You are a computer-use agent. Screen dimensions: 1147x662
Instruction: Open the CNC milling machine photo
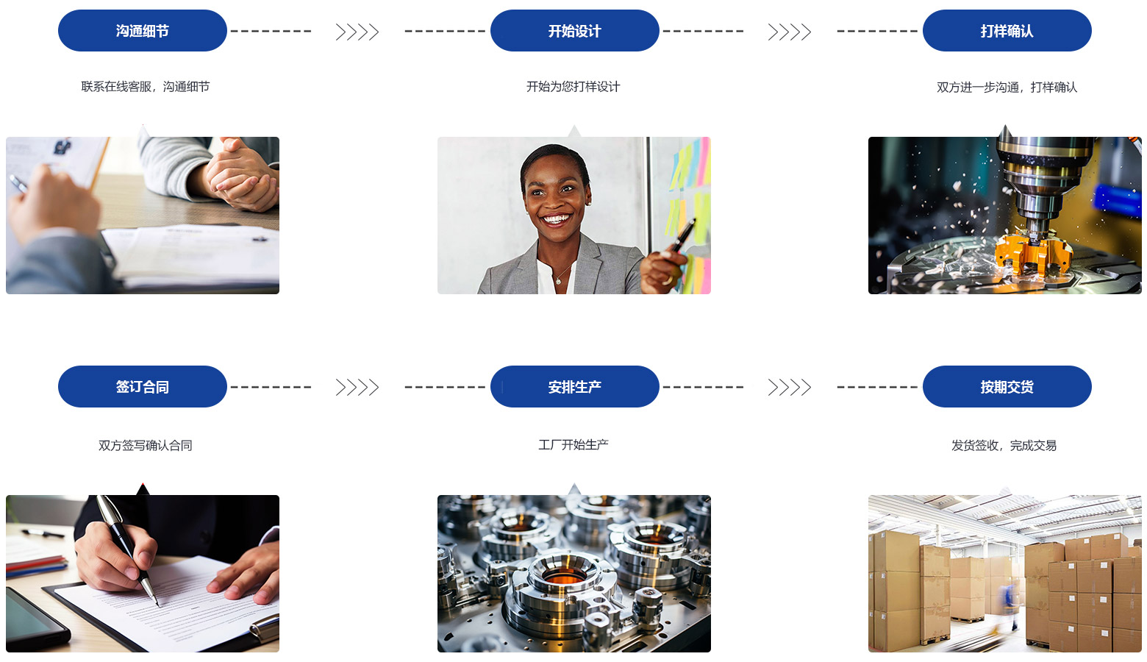(x=1005, y=216)
